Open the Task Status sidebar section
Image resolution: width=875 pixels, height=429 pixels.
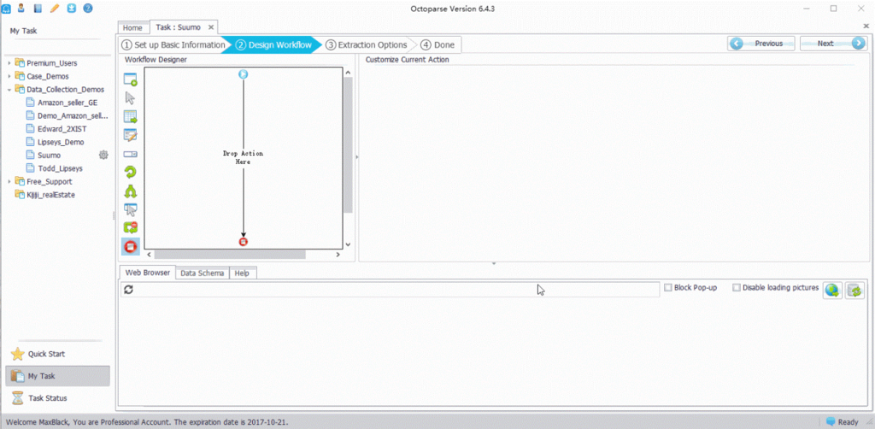click(57, 398)
